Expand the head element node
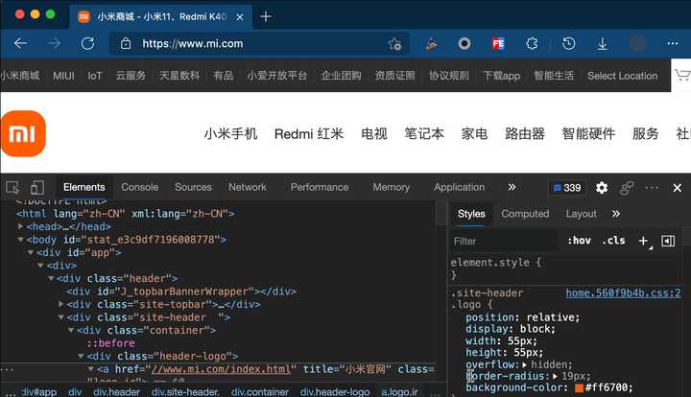 (x=20, y=226)
